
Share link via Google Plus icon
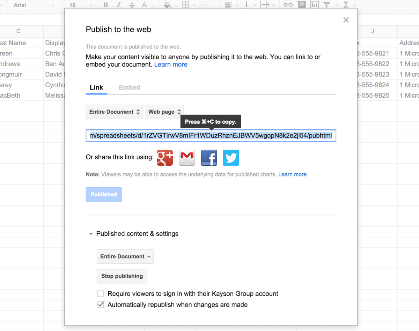tap(165, 158)
